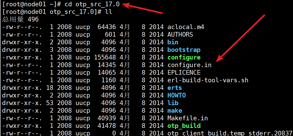Click the green 'configure' executable name
Viewport: 293px width, 136px height.
pos(184,57)
